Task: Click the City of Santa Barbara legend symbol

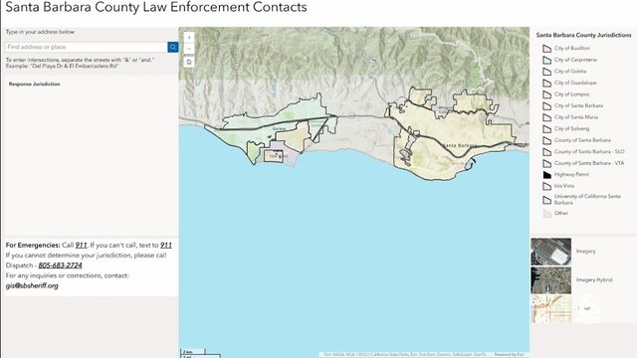Action: tap(546, 105)
